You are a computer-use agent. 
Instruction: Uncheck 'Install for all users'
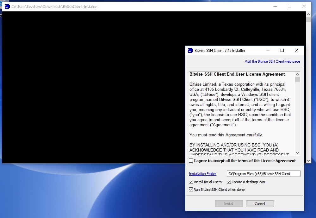pyautogui.click(x=191, y=182)
